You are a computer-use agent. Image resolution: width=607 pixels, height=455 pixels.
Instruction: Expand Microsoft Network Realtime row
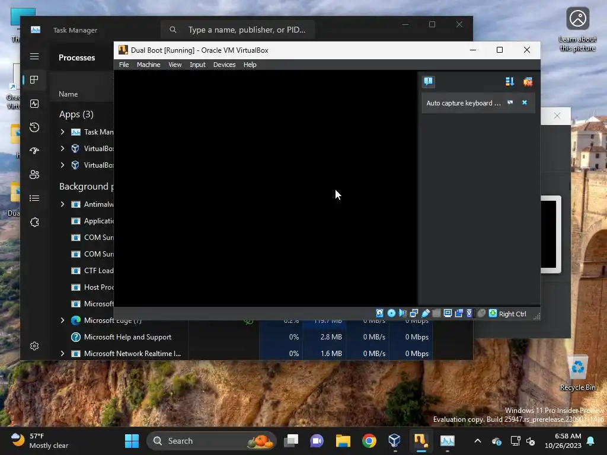coord(62,354)
